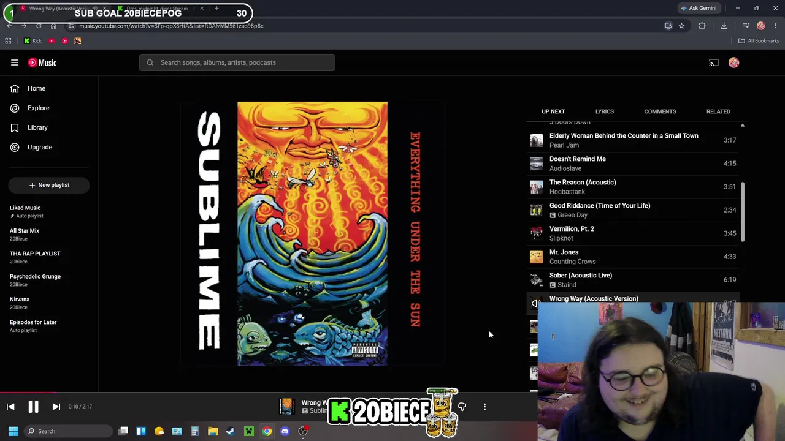Skip to the previous track

coord(10,407)
